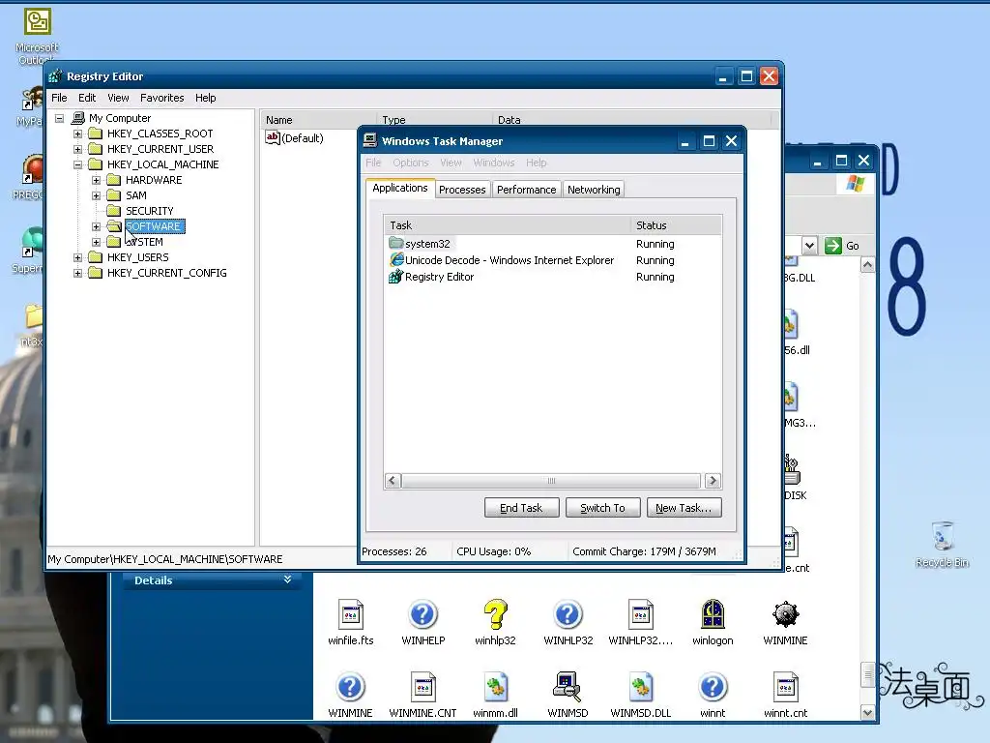This screenshot has height=743, width=990.
Task: Select the (Default) string value icon
Action: 273,137
